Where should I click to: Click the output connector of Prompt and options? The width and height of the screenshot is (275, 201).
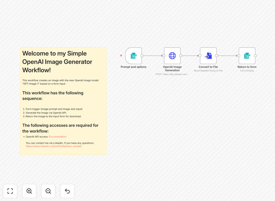pos(142,56)
